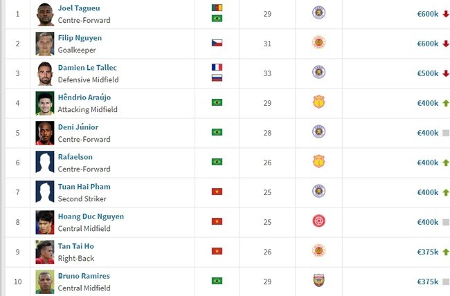Click Joel Tagueu's club crest icon
This screenshot has width=450, height=296.
pyautogui.click(x=319, y=12)
